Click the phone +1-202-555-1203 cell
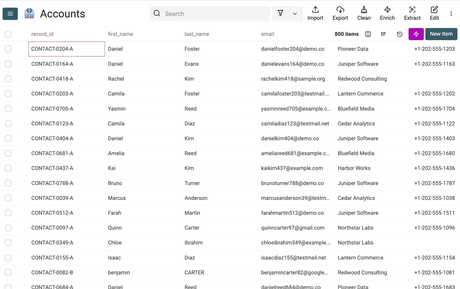 point(434,49)
